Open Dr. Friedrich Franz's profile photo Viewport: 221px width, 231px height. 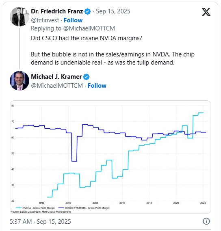point(19,17)
